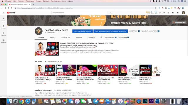Open Telegram from the Dock
This screenshot has height=105, width=188.
[96, 101]
